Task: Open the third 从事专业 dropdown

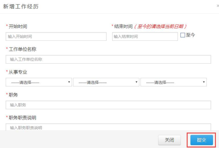Action: click(x=174, y=82)
